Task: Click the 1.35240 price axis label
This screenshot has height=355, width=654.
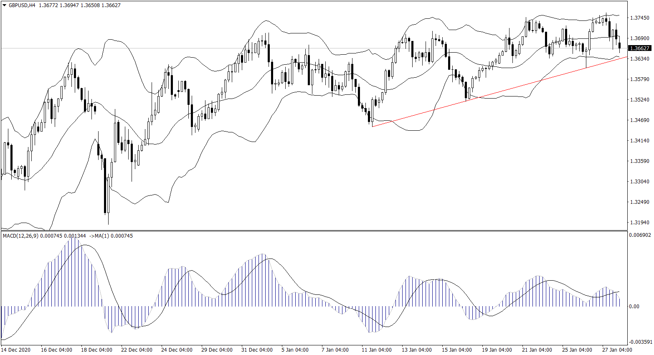Action: [x=639, y=100]
